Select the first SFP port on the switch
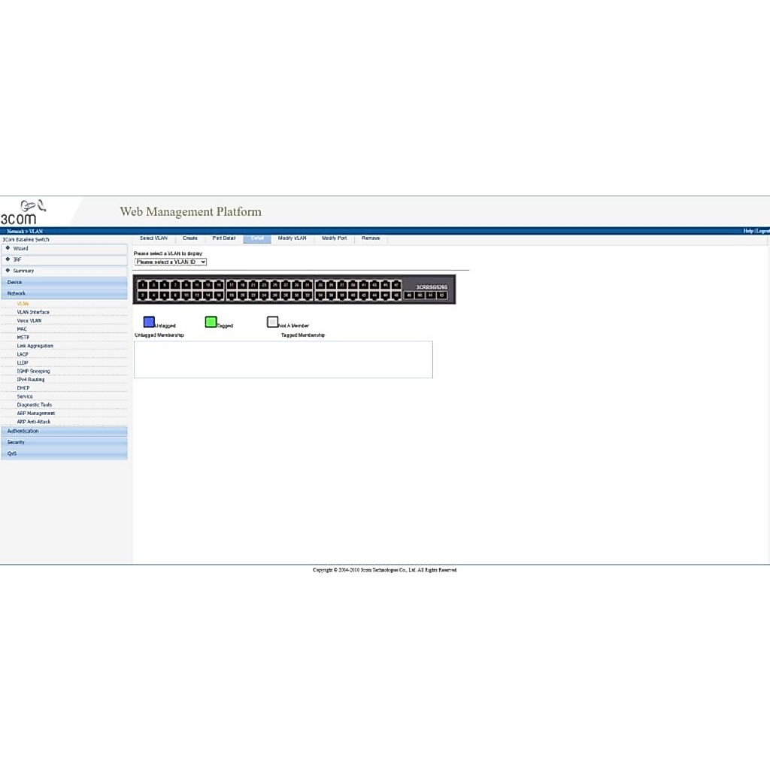Image resolution: width=770 pixels, height=770 pixels. coord(408,295)
